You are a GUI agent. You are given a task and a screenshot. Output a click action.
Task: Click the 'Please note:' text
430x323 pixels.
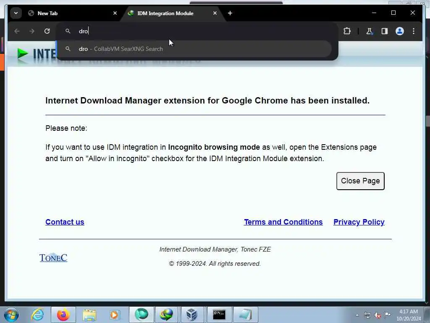click(66, 128)
